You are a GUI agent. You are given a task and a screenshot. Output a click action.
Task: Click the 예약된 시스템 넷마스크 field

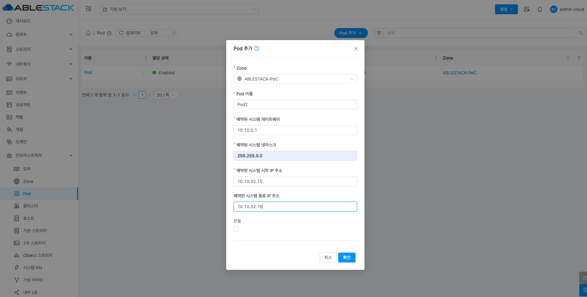pos(295,156)
